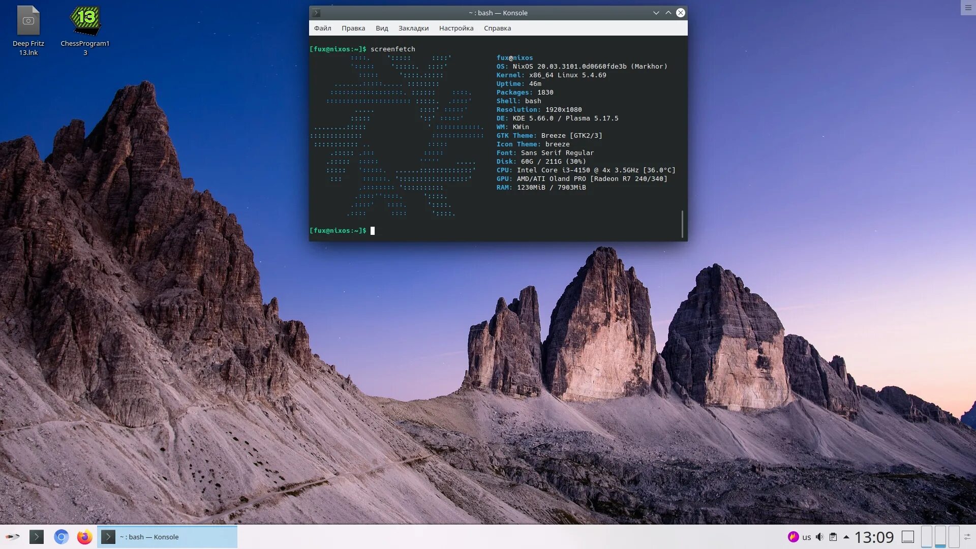Open the clipboard tray icon

(833, 537)
